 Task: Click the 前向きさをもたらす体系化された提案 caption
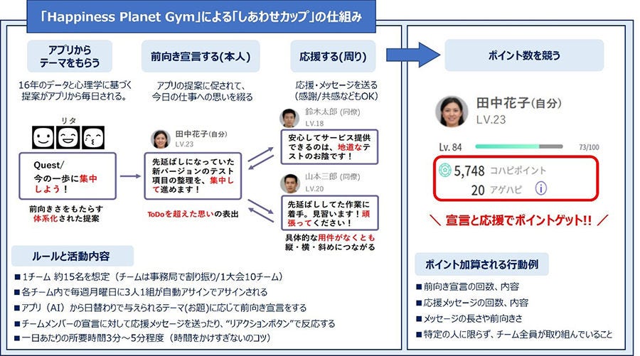(x=66, y=214)
